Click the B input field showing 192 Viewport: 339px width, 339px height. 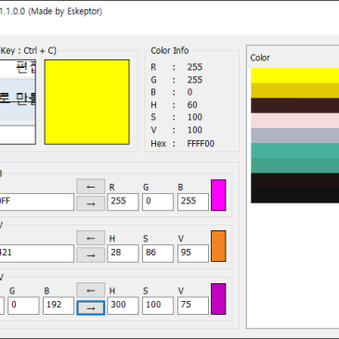click(59, 306)
